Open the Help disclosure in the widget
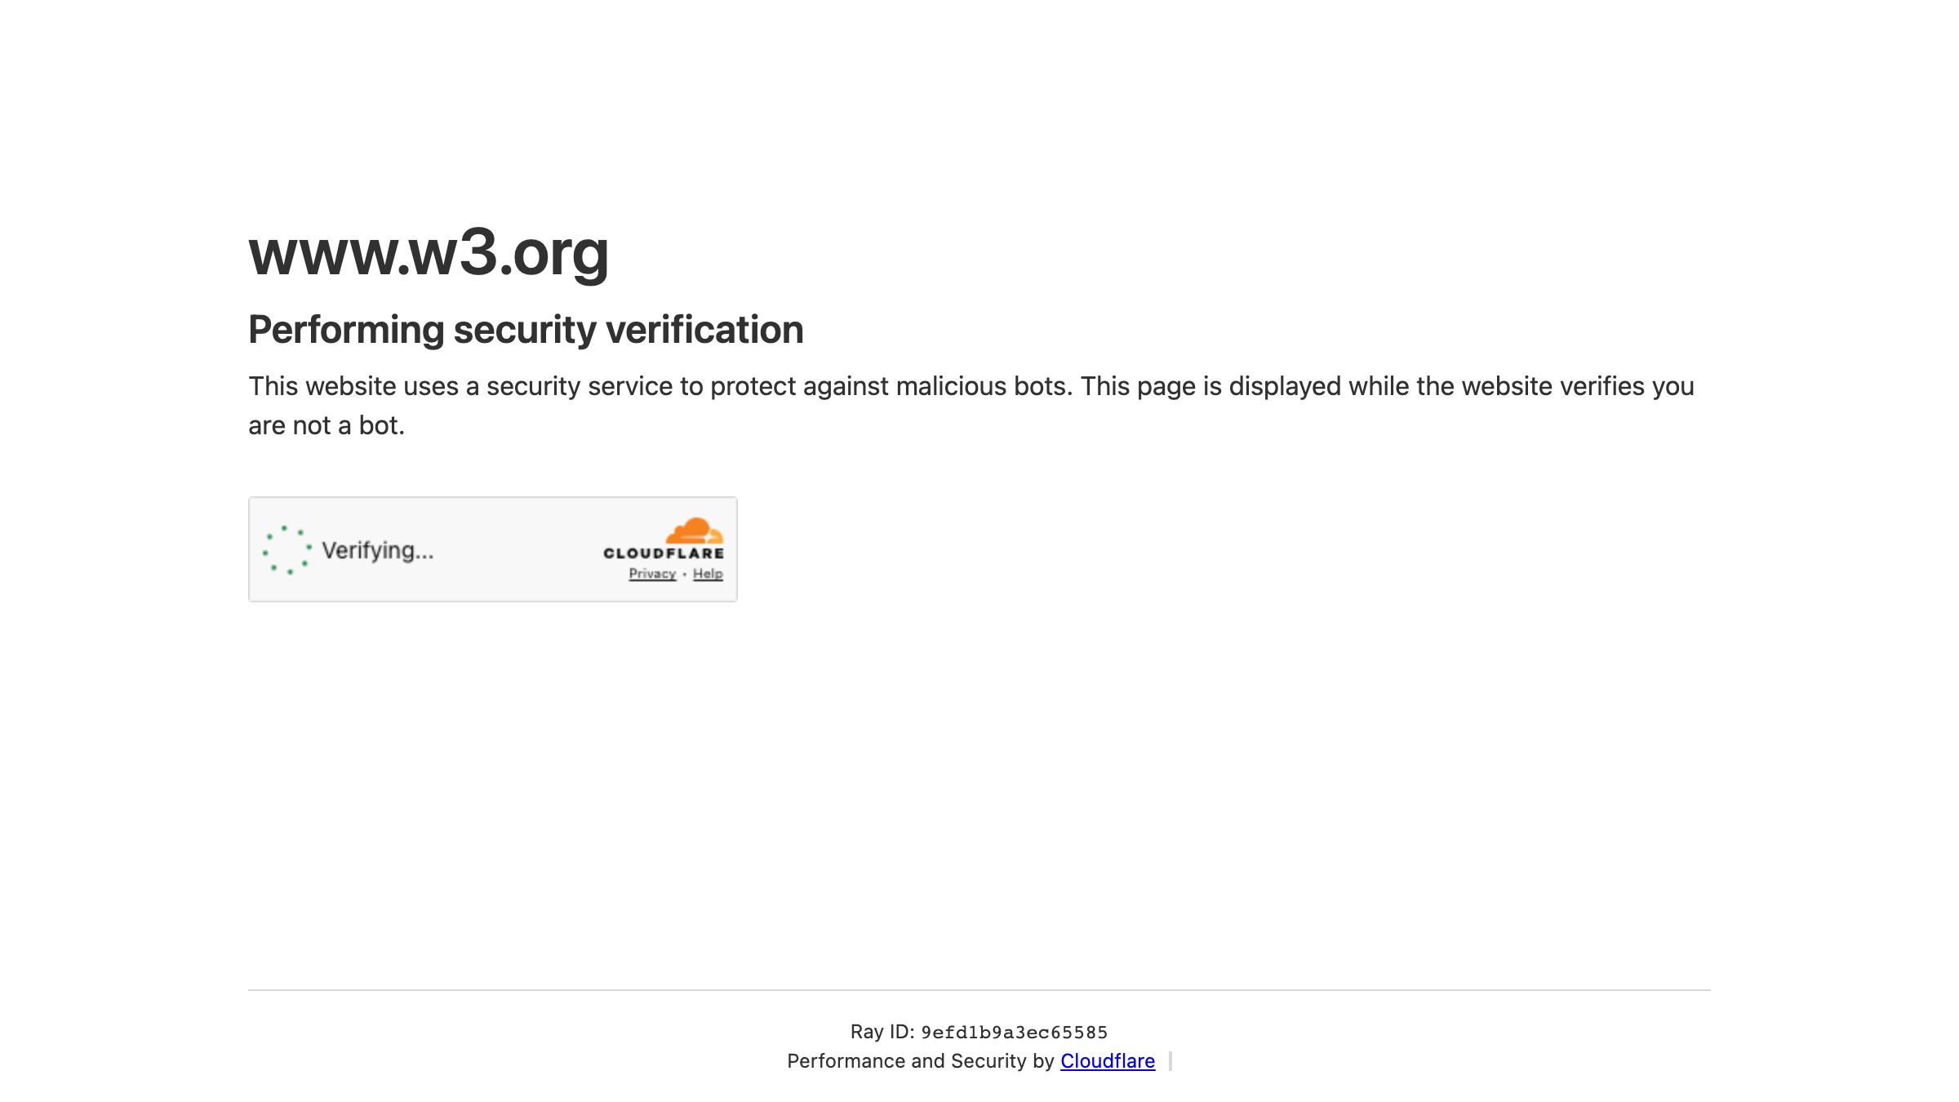 pyautogui.click(x=707, y=574)
